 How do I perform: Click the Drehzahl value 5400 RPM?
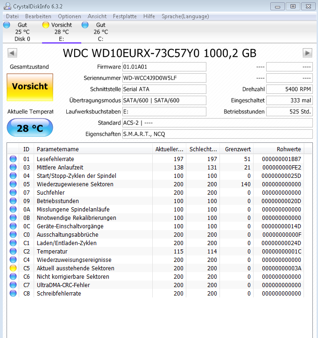click(x=290, y=89)
